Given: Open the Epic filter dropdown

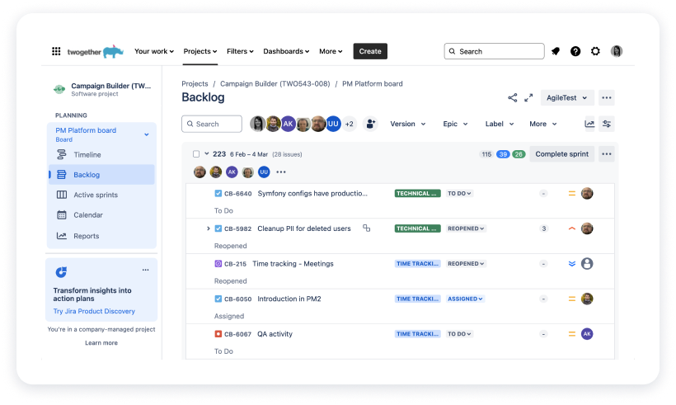Looking at the screenshot, I should point(456,124).
